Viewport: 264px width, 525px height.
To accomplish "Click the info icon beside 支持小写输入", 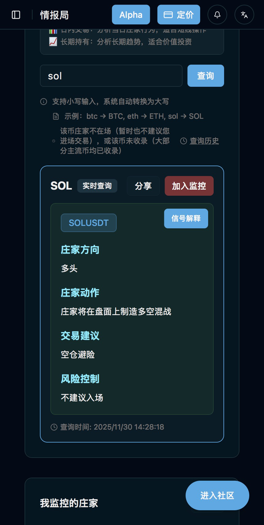I will (x=44, y=102).
